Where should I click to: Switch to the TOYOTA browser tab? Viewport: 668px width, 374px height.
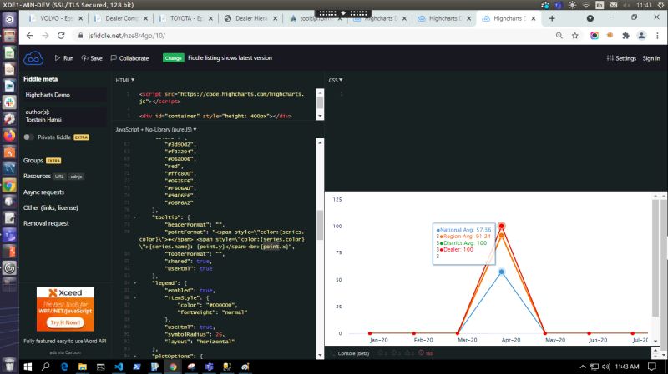[x=185, y=18]
